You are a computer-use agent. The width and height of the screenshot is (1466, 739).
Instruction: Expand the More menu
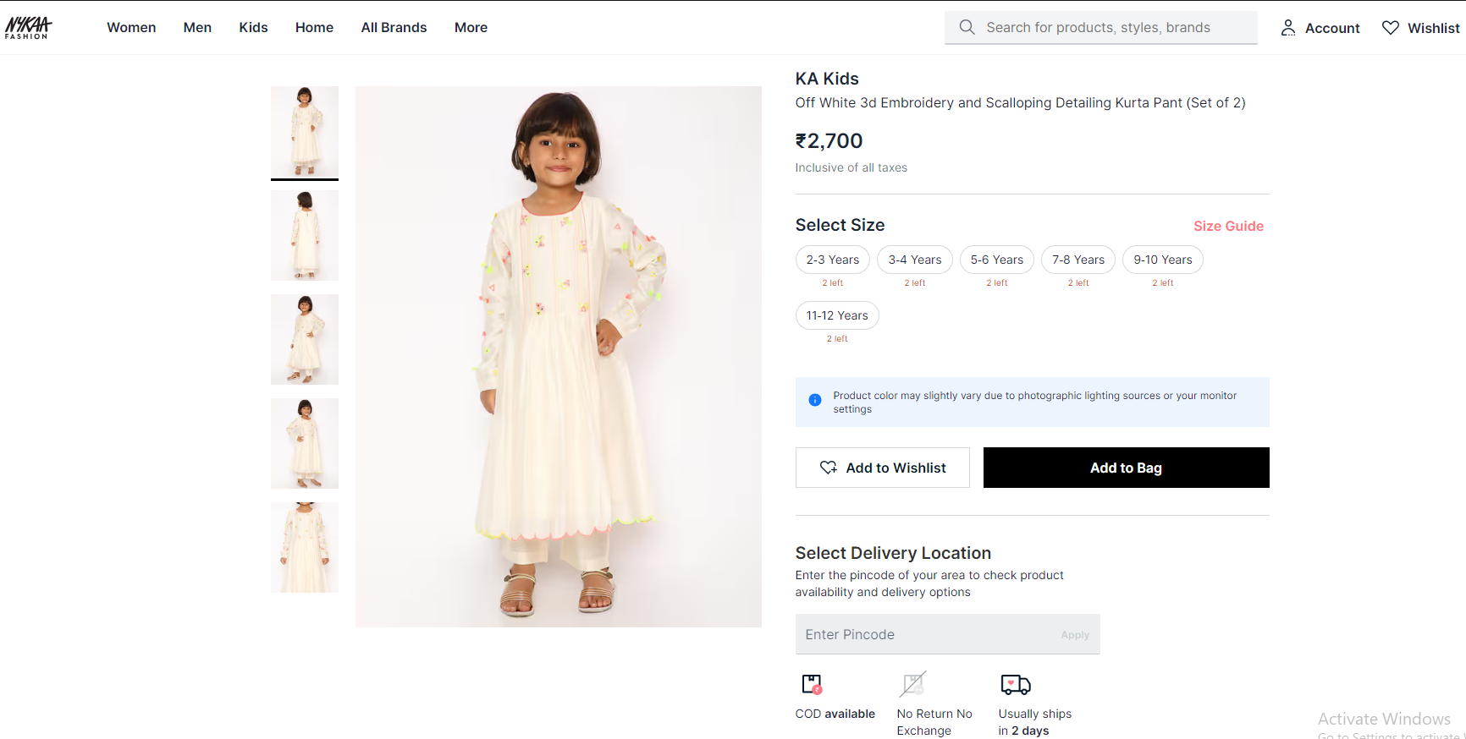(471, 27)
